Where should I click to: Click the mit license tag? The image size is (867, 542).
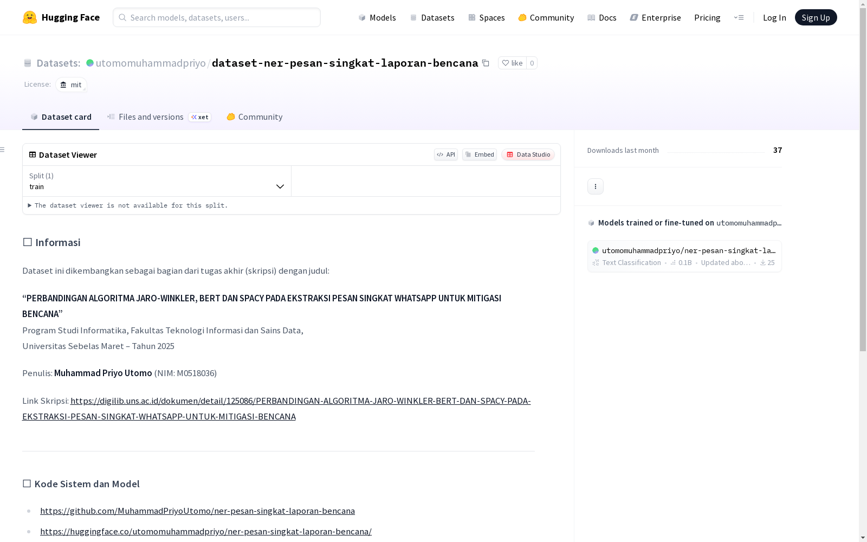coord(71,85)
